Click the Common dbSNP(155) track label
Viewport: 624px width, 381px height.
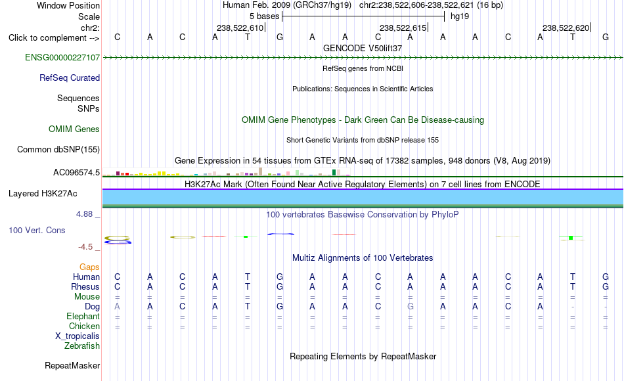pos(58,149)
